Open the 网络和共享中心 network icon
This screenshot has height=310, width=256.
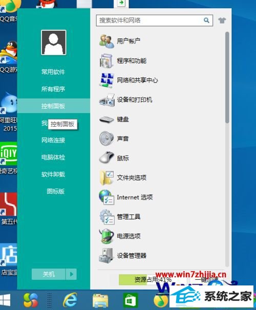(106, 80)
